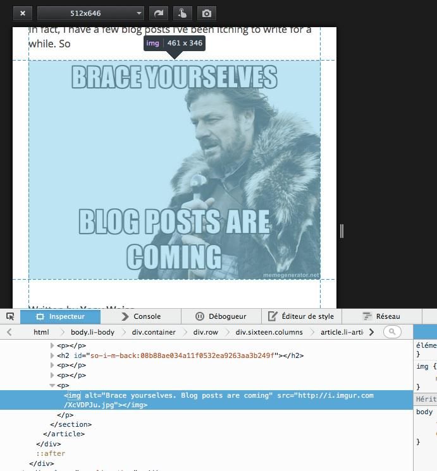Collapse the open p node containing img

pyautogui.click(x=52, y=385)
